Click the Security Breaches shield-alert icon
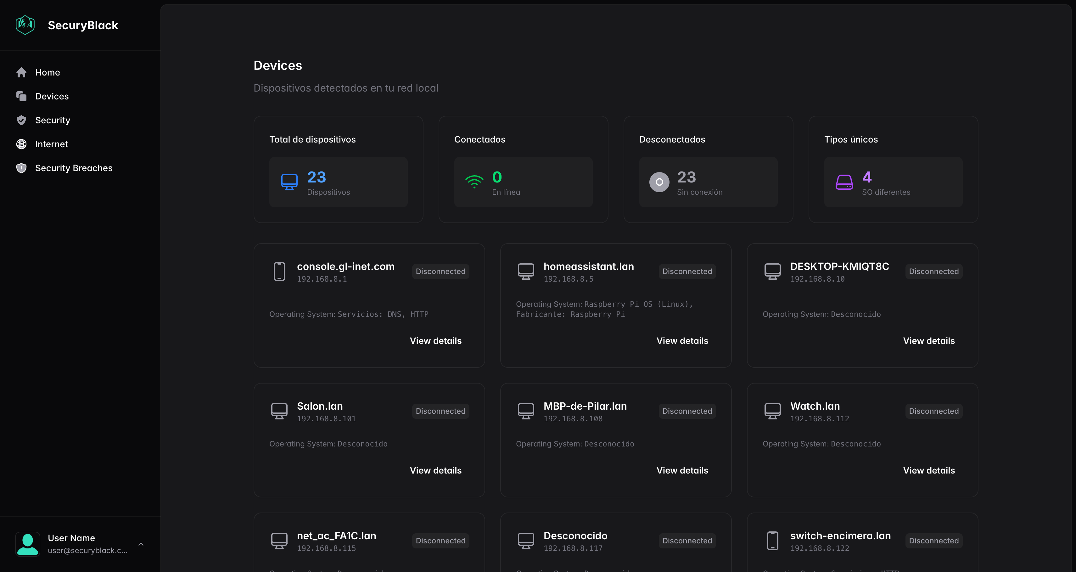The width and height of the screenshot is (1076, 572). tap(21, 168)
